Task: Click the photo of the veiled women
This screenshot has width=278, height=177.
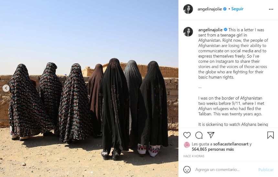Action: (x=89, y=88)
